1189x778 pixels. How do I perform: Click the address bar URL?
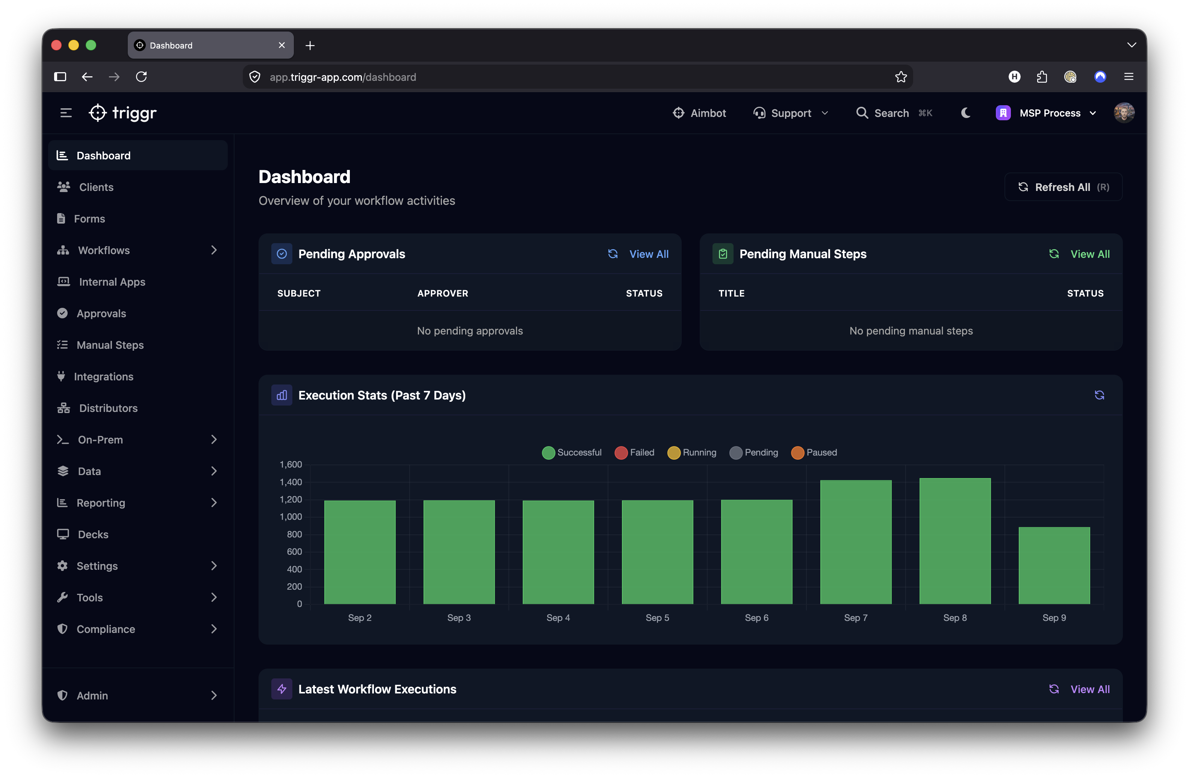click(343, 77)
